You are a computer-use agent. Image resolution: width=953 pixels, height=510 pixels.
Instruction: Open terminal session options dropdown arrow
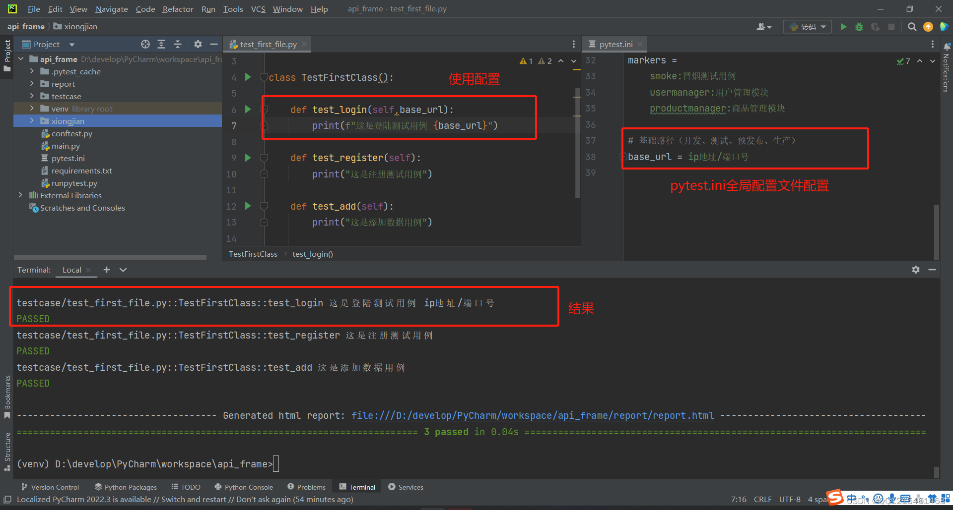(123, 270)
